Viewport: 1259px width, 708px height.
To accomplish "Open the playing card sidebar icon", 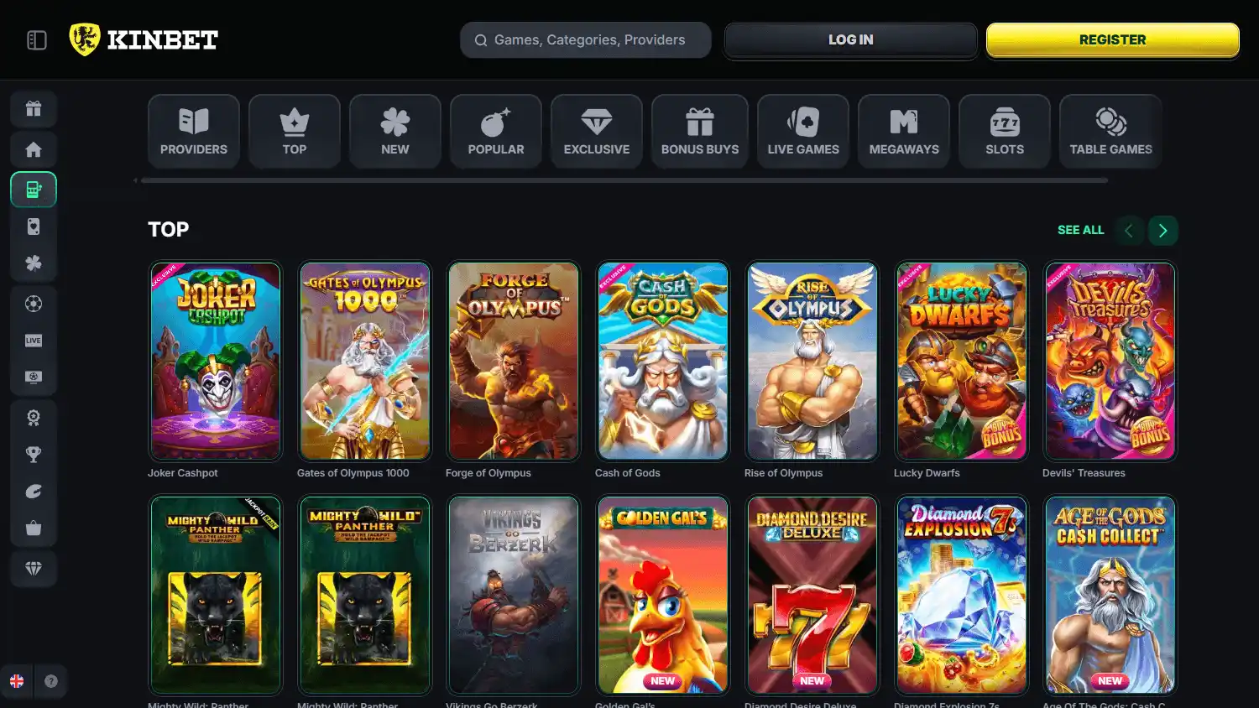I will [x=34, y=226].
